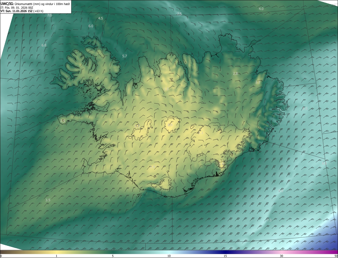
Task: Select the '6.0' value label
Action: pyautogui.click(x=91, y=26)
